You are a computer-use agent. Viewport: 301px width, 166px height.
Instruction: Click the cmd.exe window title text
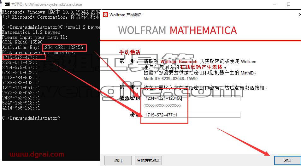47,4
